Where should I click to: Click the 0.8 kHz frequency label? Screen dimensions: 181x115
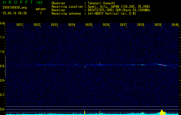point(2,80)
